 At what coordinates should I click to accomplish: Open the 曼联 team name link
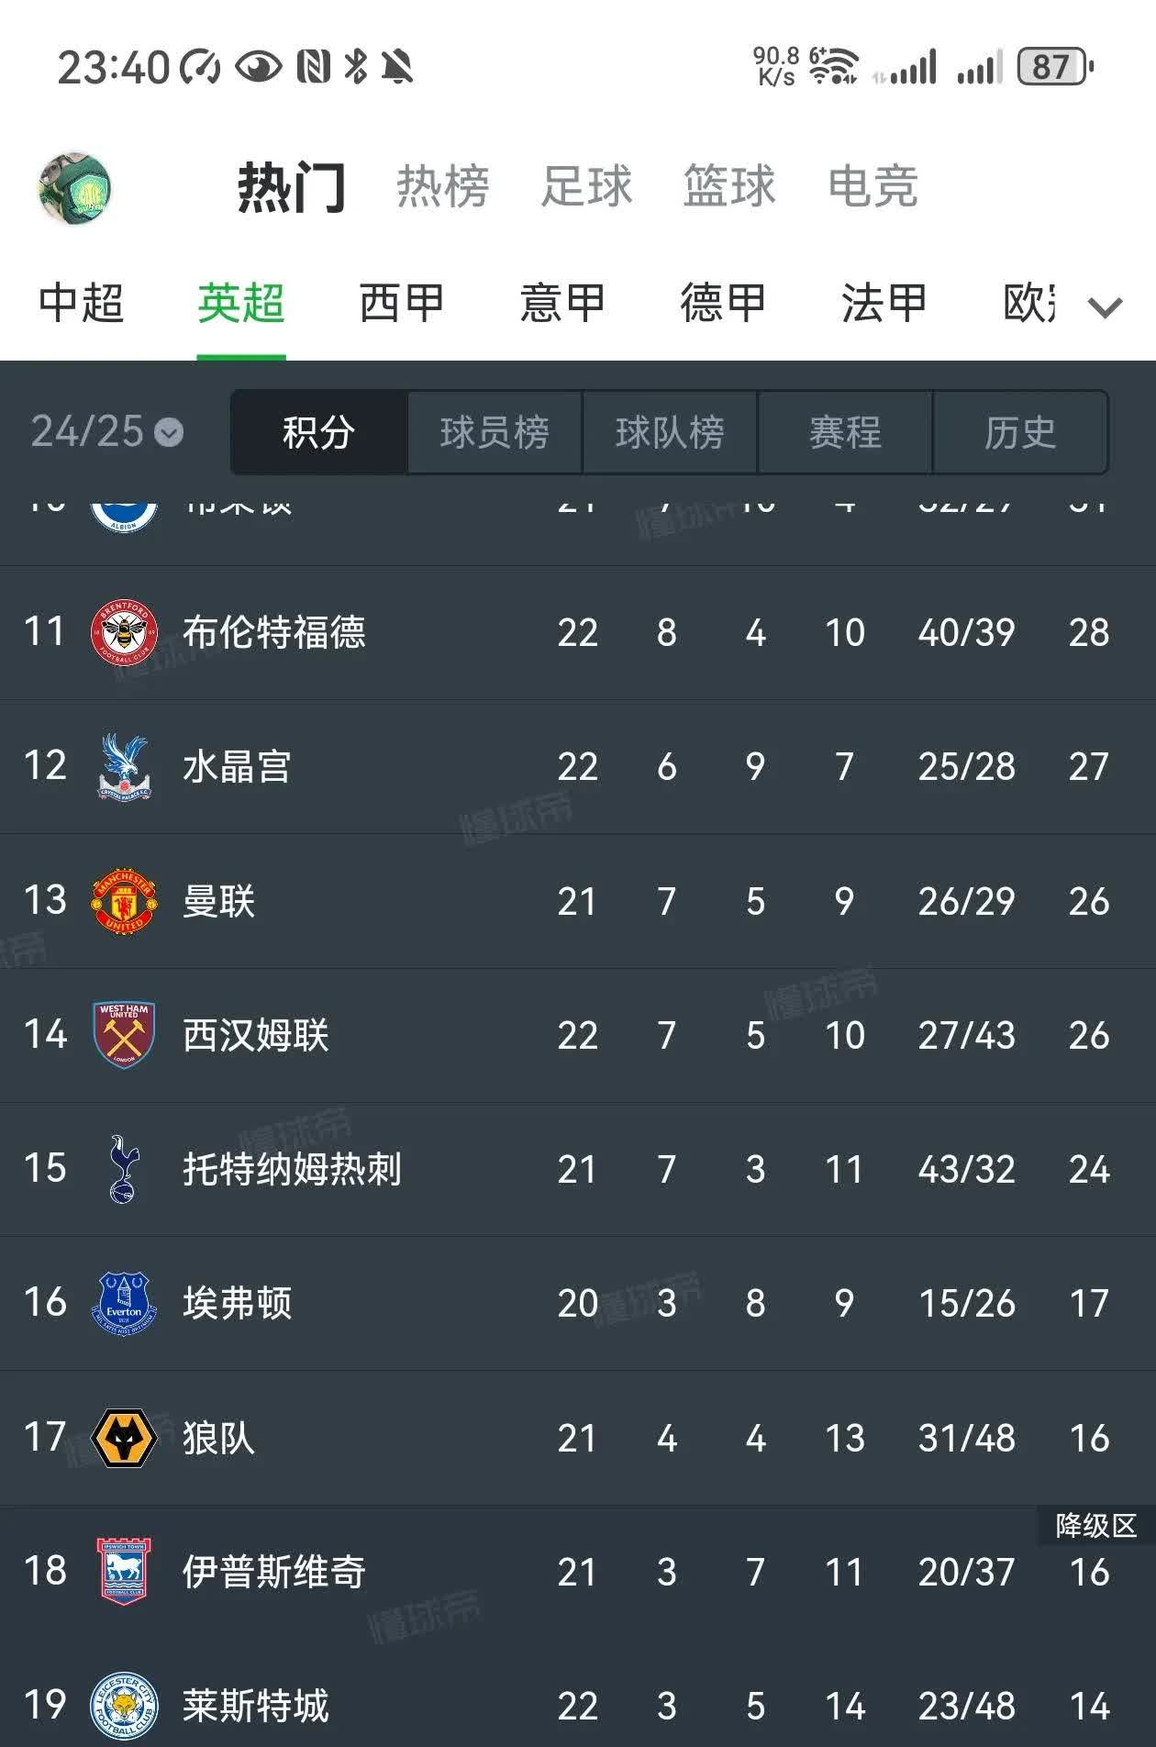[218, 901]
